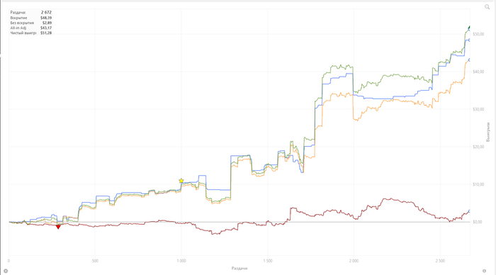Click the 2 500 x-axis tick label
496x275 pixels.
click(x=440, y=261)
